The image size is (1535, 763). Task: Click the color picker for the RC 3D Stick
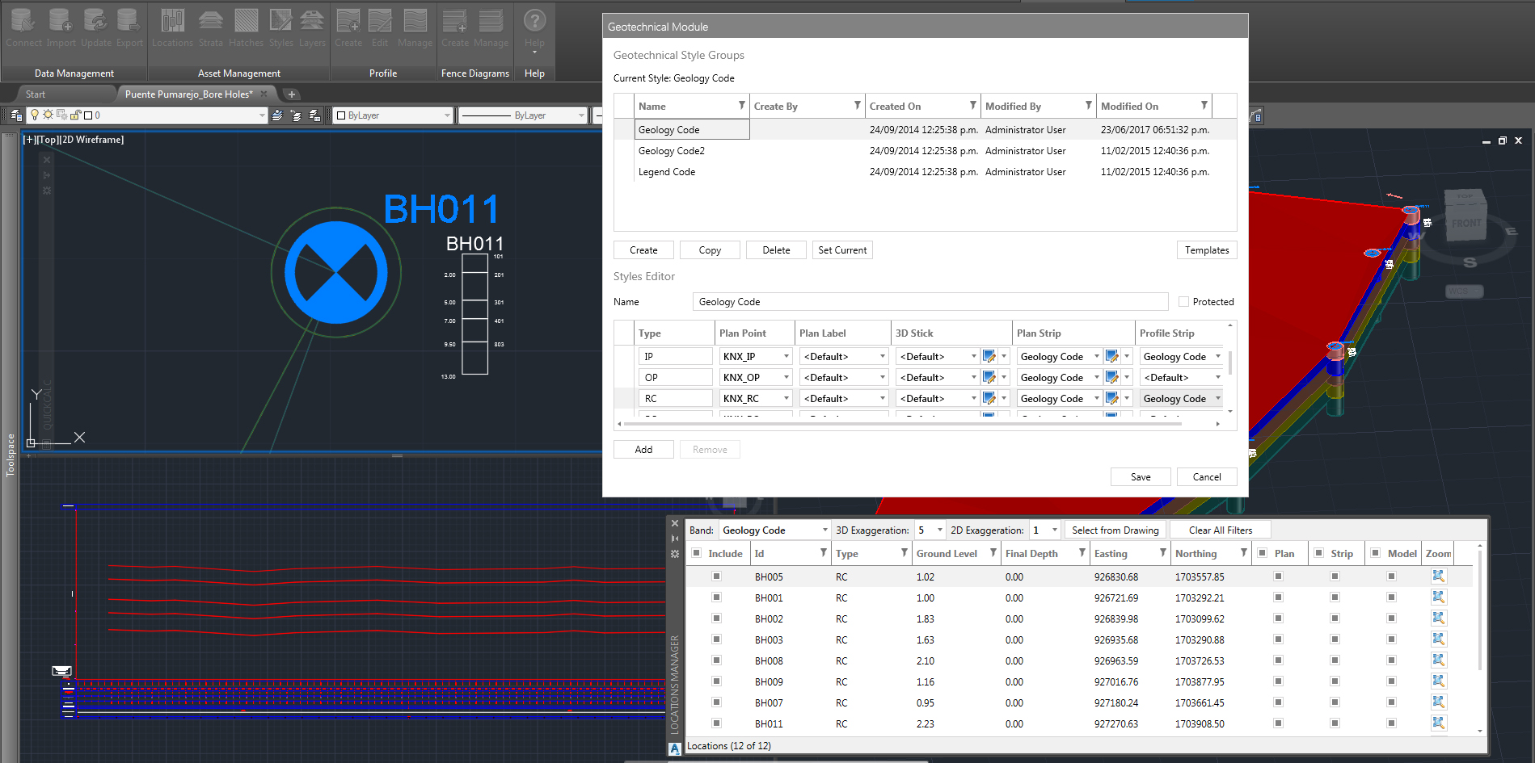(x=989, y=397)
